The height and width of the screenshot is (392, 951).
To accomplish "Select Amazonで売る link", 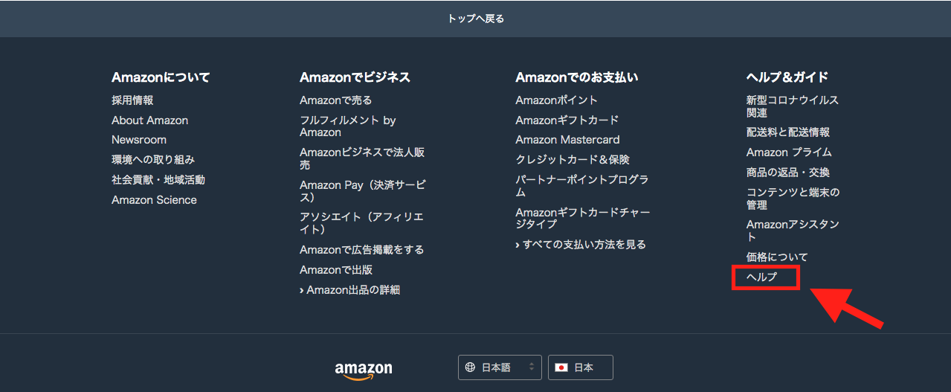I will (335, 100).
